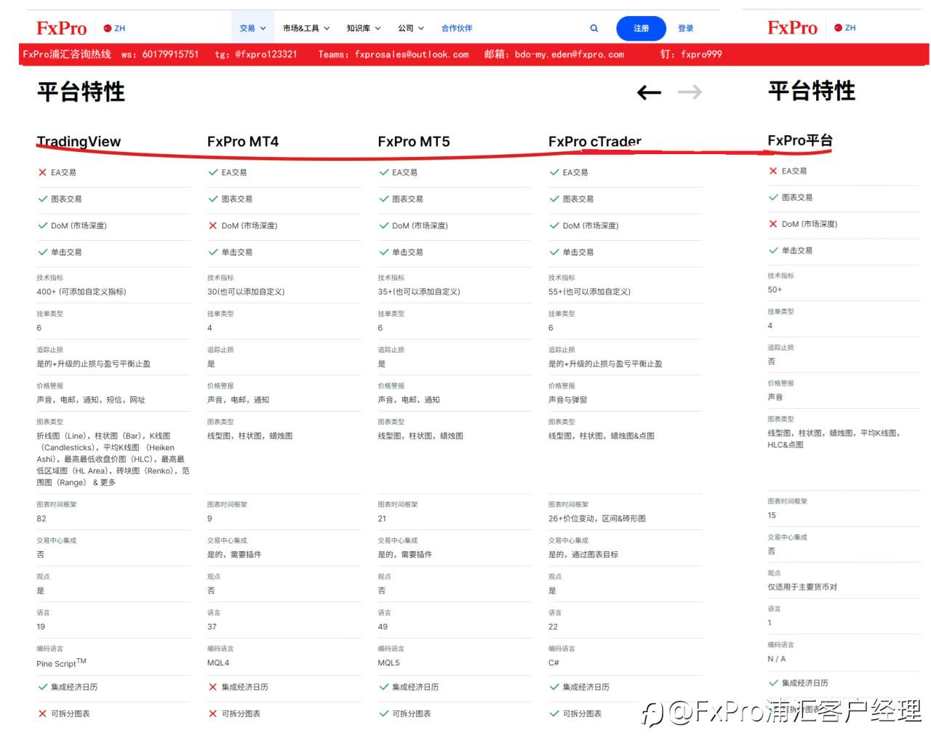Select 合作伙伴 in the navigation bar

pyautogui.click(x=456, y=28)
